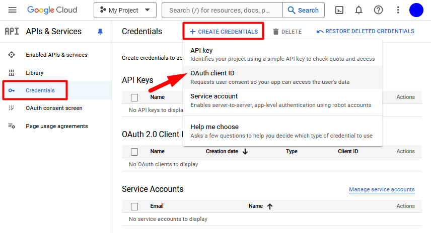Click the API logo icon
This screenshot has width=431, height=233.
pos(12,32)
